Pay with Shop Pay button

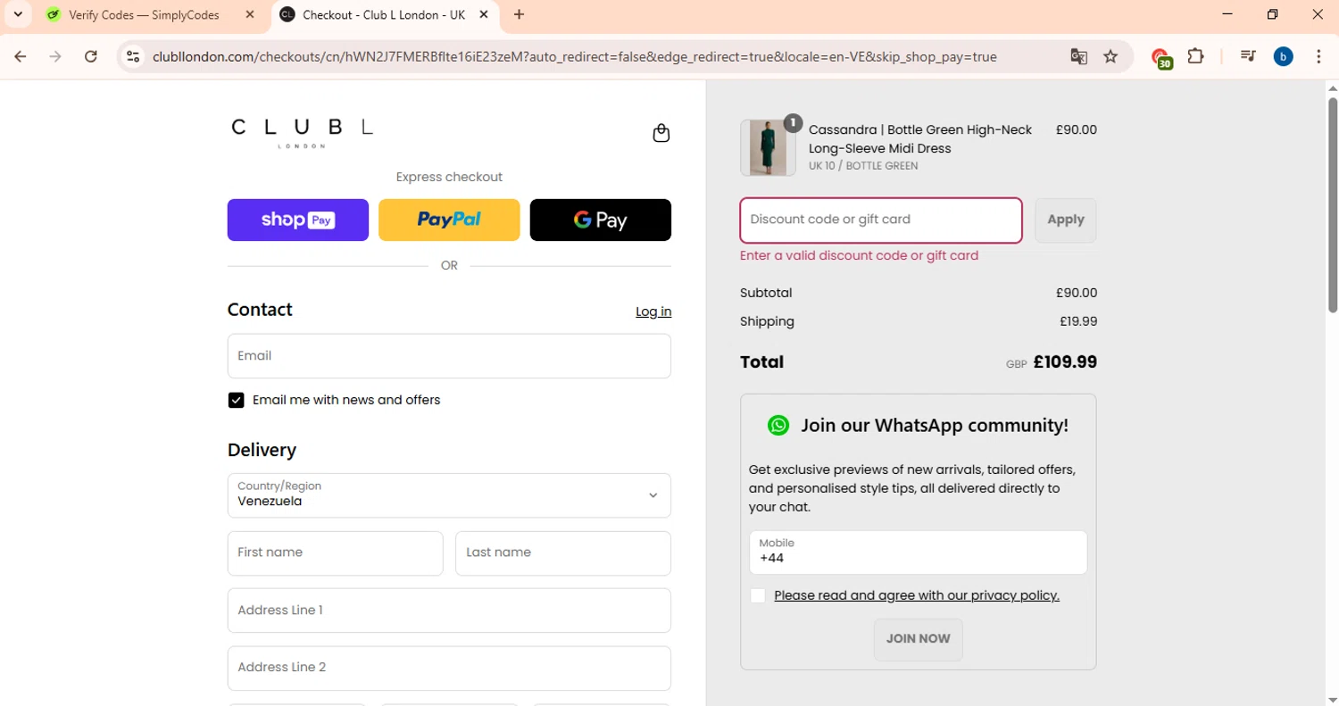point(298,220)
